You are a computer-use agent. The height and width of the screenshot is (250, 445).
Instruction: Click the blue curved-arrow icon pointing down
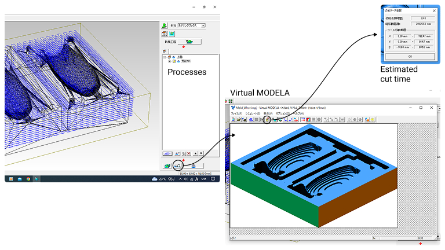click(x=285, y=120)
